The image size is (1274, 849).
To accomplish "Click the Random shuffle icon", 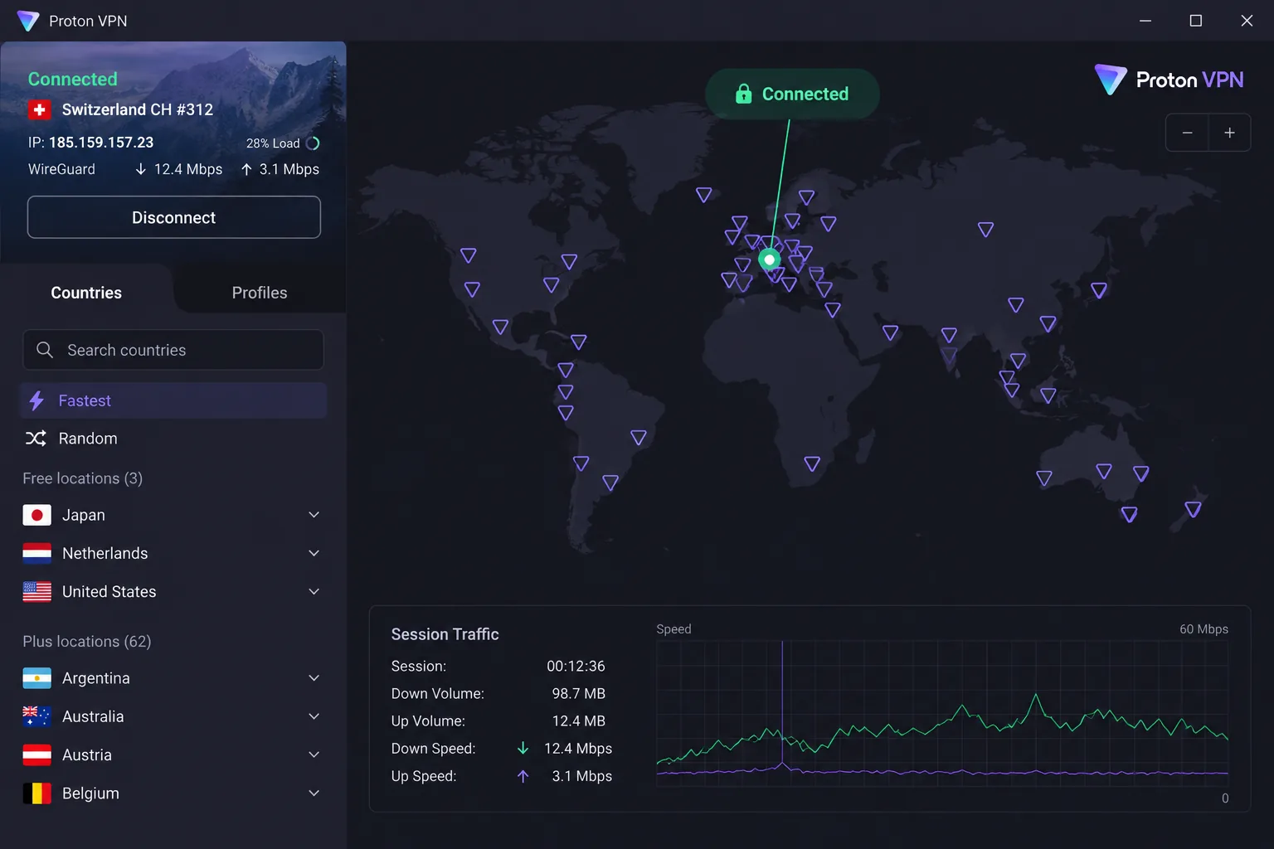I will click(36, 439).
